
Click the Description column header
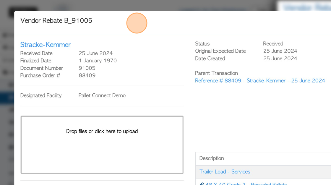[x=212, y=158]
